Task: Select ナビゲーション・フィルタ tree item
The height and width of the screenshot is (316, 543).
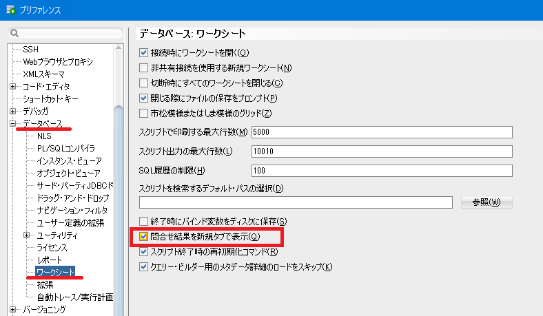Action: point(72,211)
